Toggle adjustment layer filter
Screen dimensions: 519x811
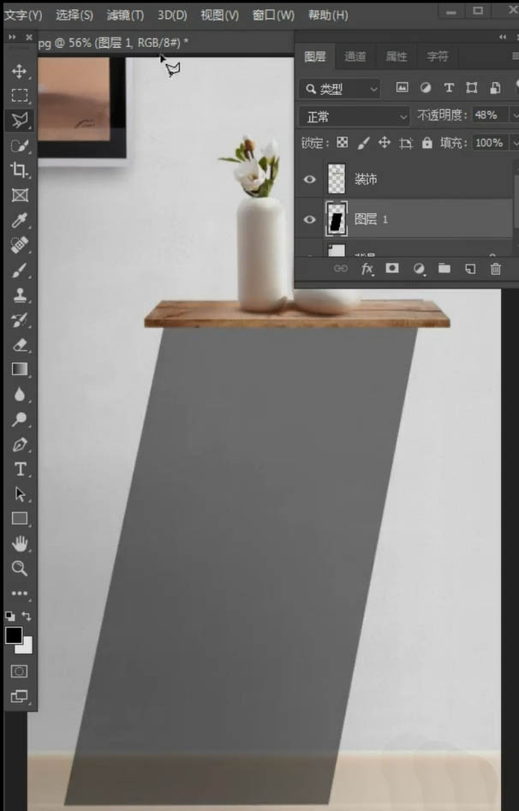click(426, 87)
